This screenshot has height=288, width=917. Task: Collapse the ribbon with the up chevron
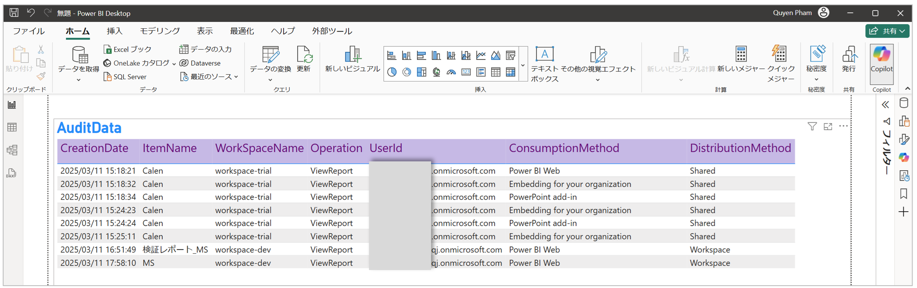(x=907, y=89)
